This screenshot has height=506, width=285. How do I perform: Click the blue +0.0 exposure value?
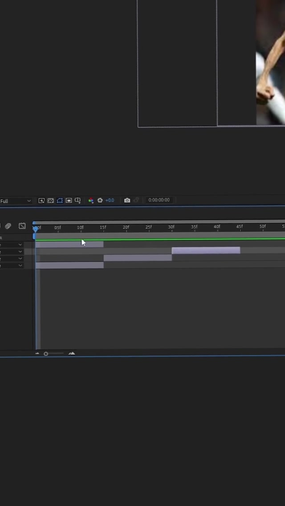110,201
